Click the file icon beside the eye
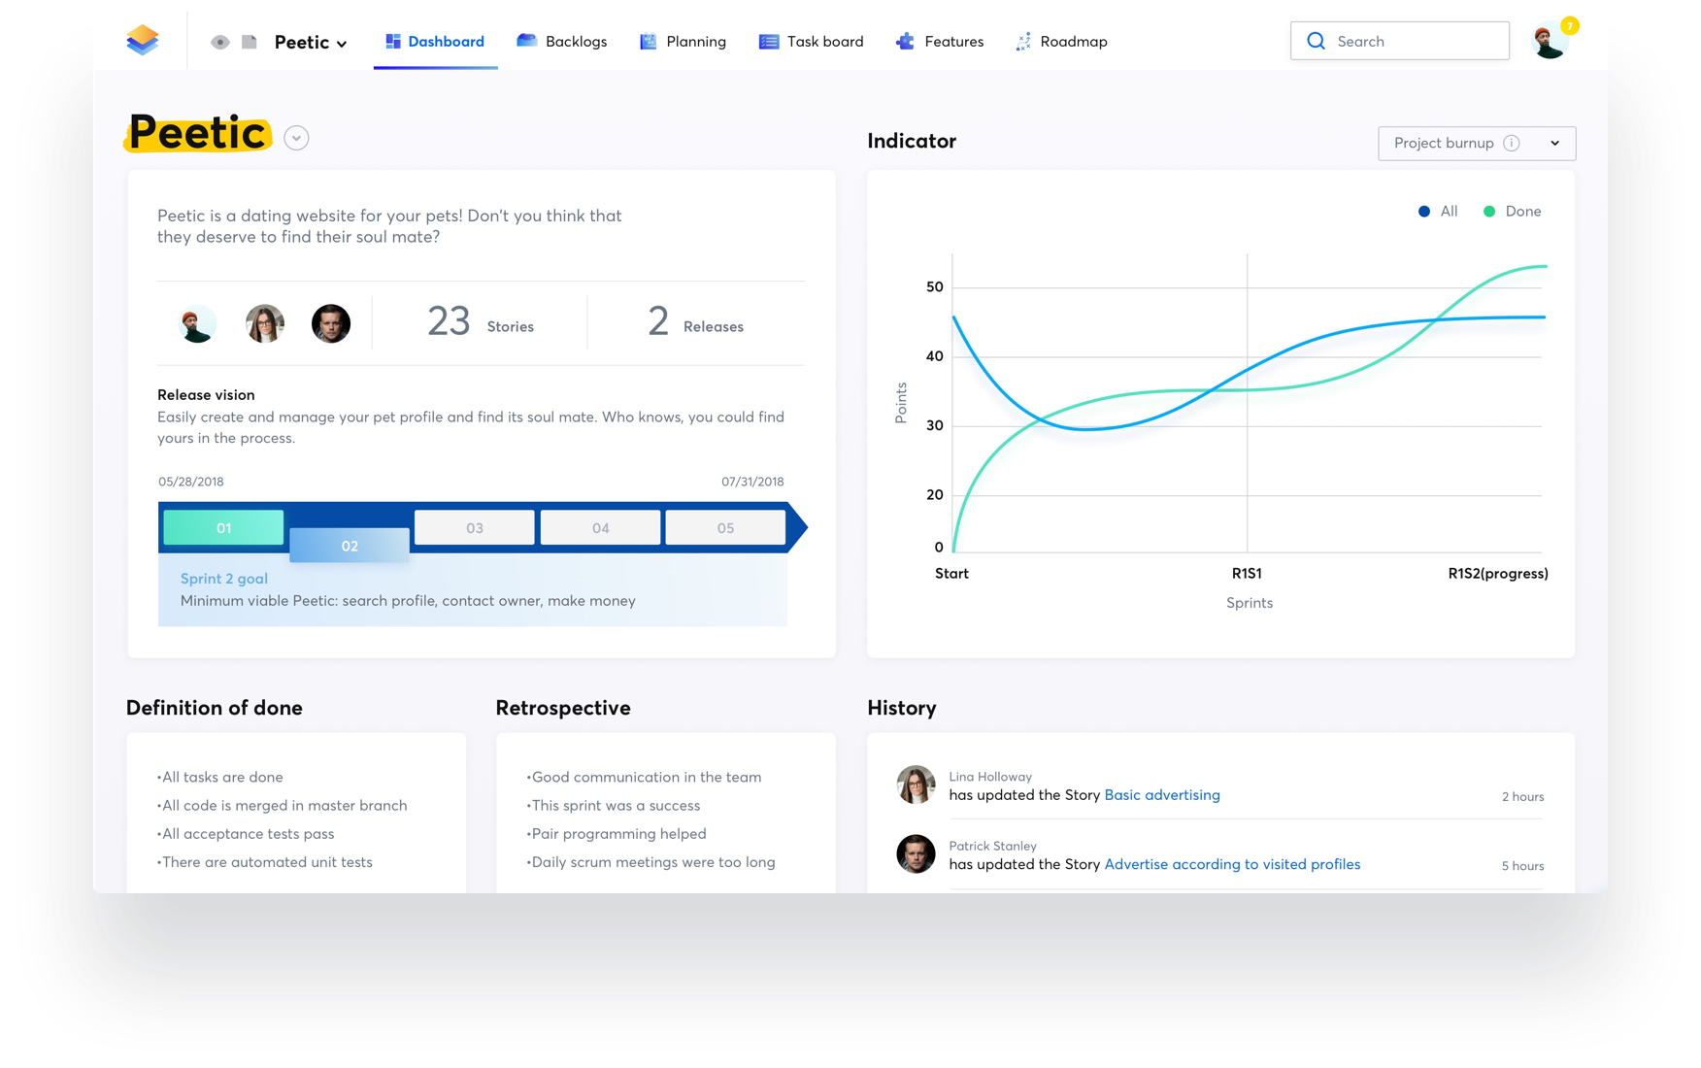 (250, 42)
